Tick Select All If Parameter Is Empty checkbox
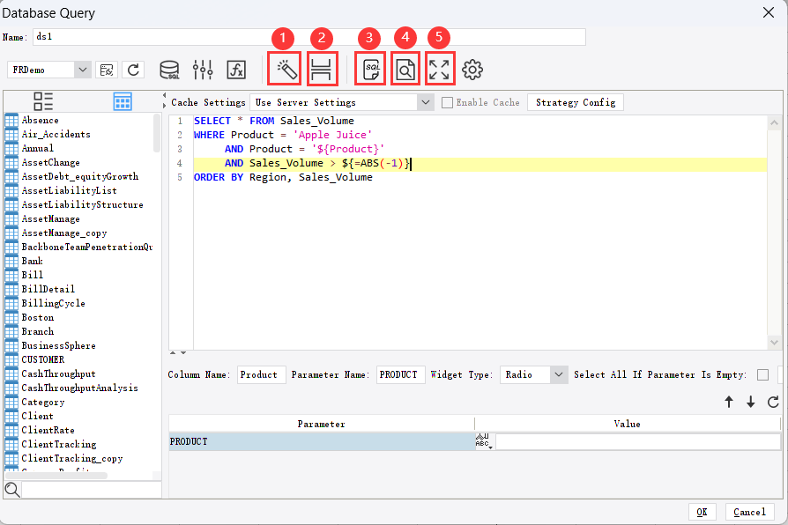788x525 pixels. 762,374
